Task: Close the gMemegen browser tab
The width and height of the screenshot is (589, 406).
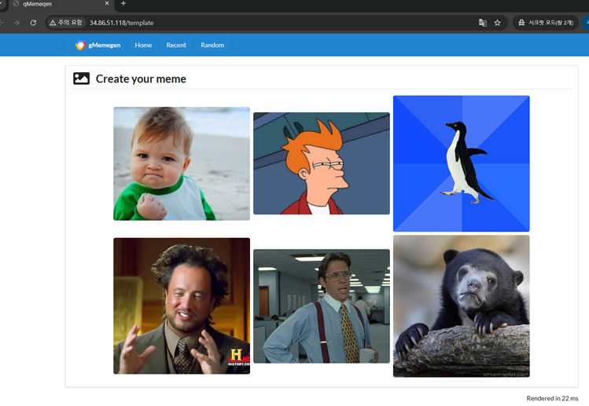Action: 107,3
